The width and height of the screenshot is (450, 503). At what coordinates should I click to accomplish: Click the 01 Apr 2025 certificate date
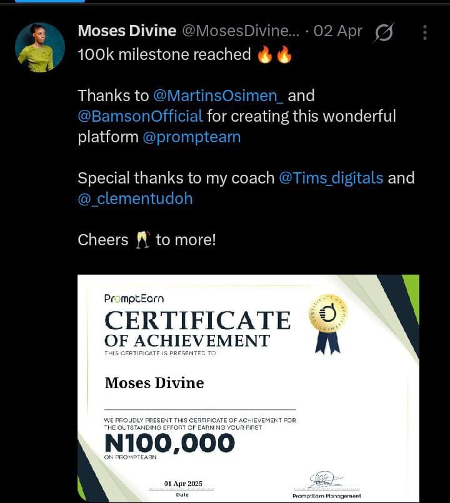(x=183, y=484)
